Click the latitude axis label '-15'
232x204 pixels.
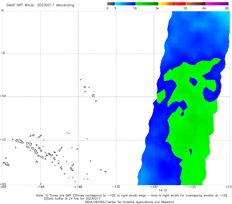[3, 139]
